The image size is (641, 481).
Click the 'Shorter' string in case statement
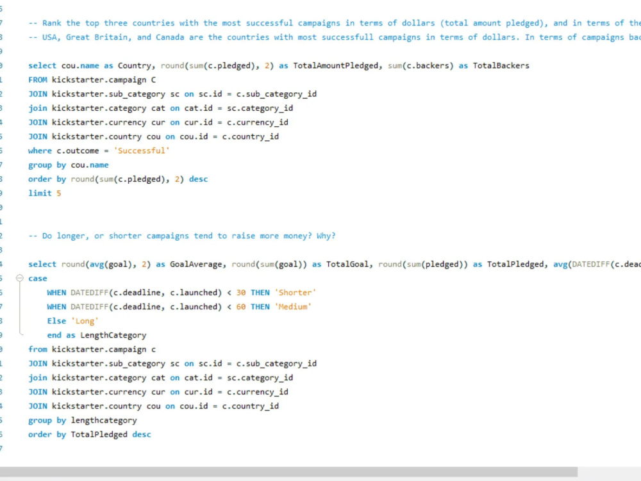tap(295, 292)
